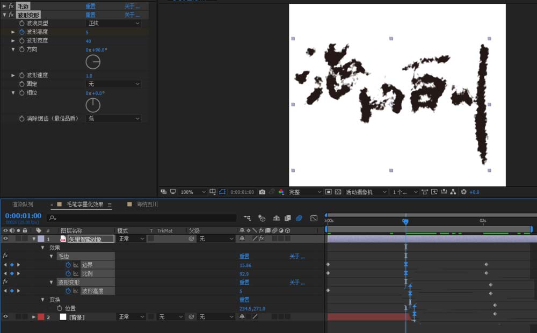Hide the 矢量智能对象 layer with eye icon
This screenshot has width=537, height=333.
click(x=6, y=238)
